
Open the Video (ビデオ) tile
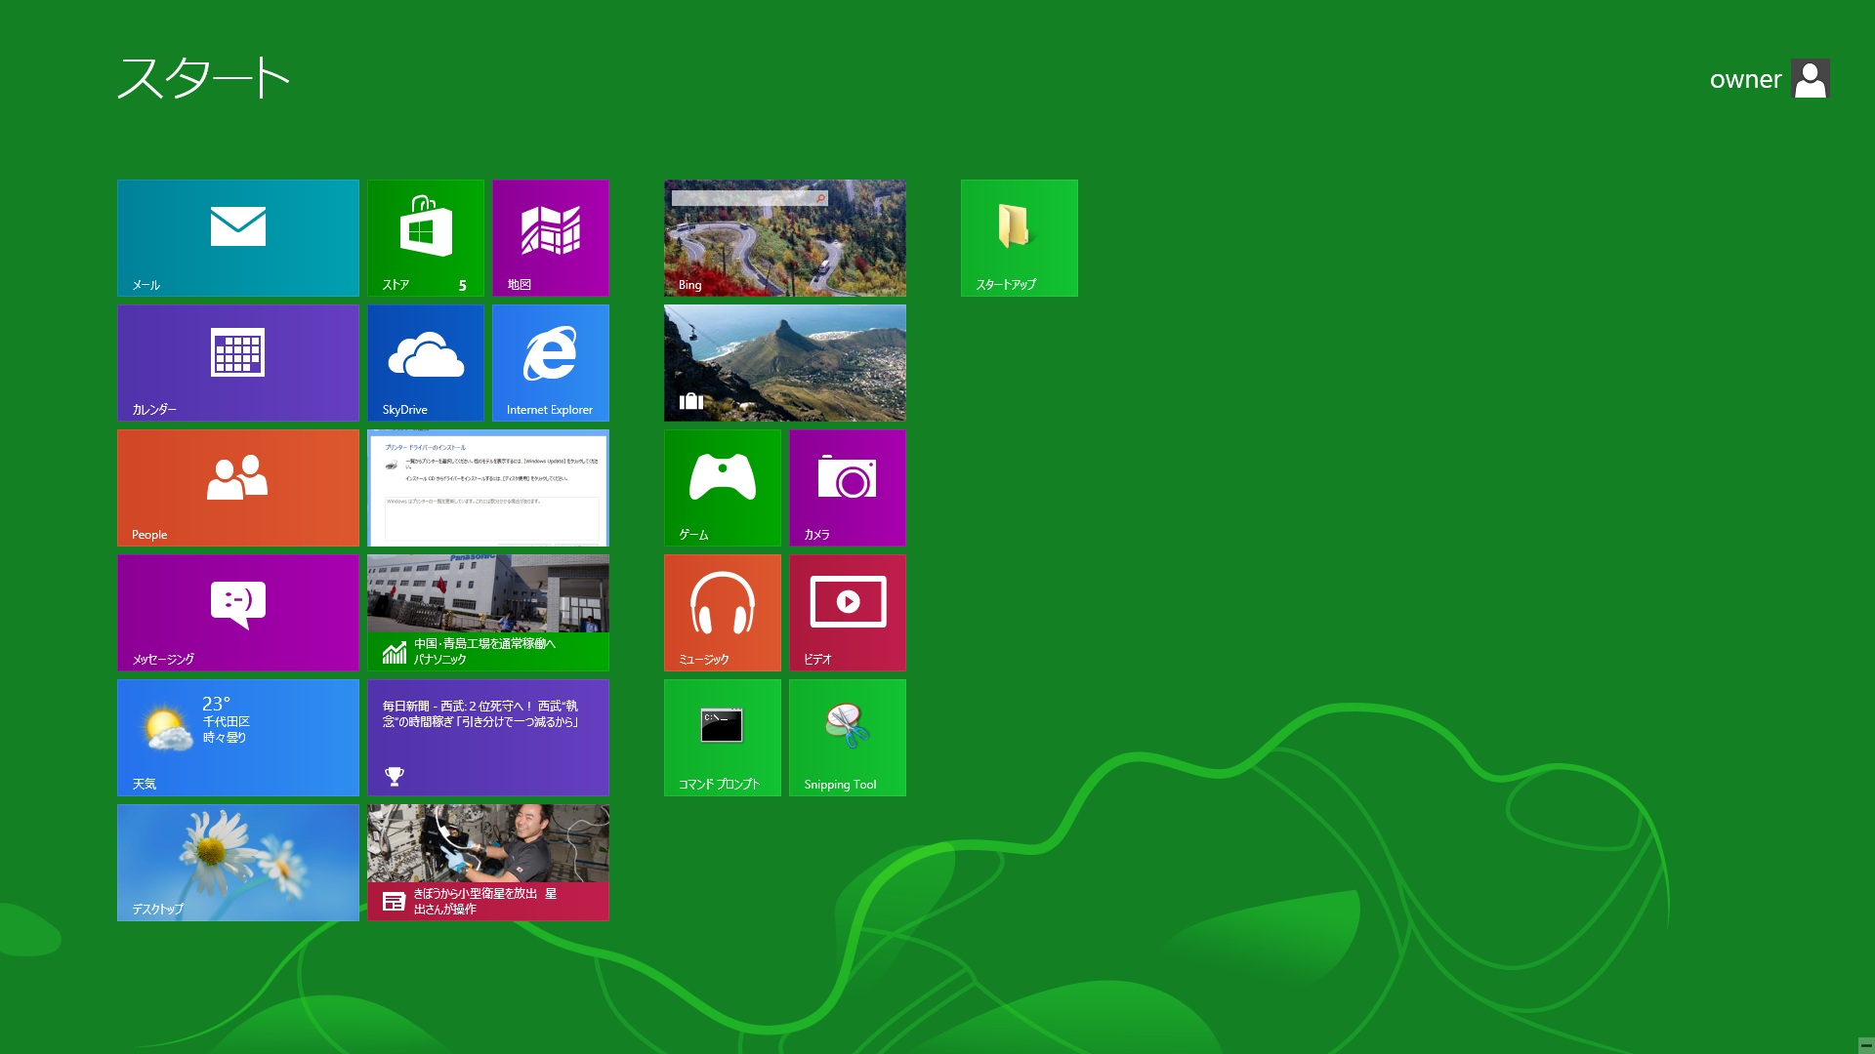coord(847,612)
